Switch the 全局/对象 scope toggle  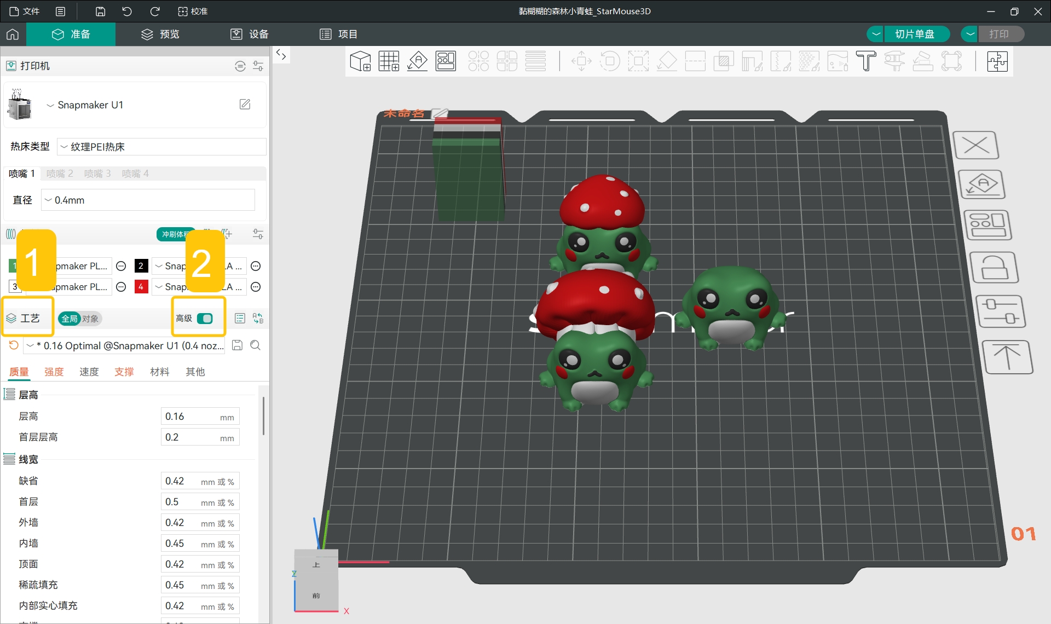point(80,319)
